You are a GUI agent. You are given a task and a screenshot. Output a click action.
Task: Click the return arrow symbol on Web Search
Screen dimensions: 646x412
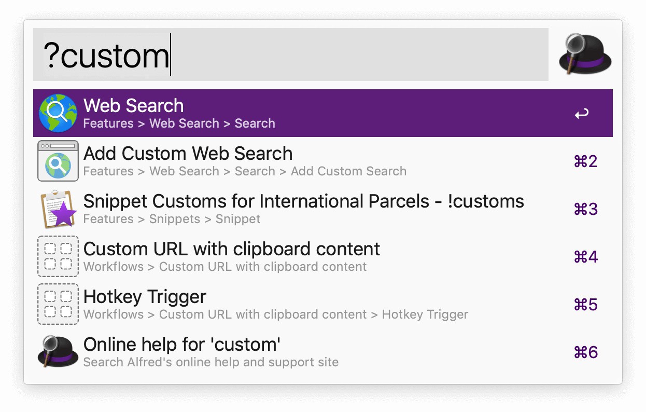coord(582,114)
